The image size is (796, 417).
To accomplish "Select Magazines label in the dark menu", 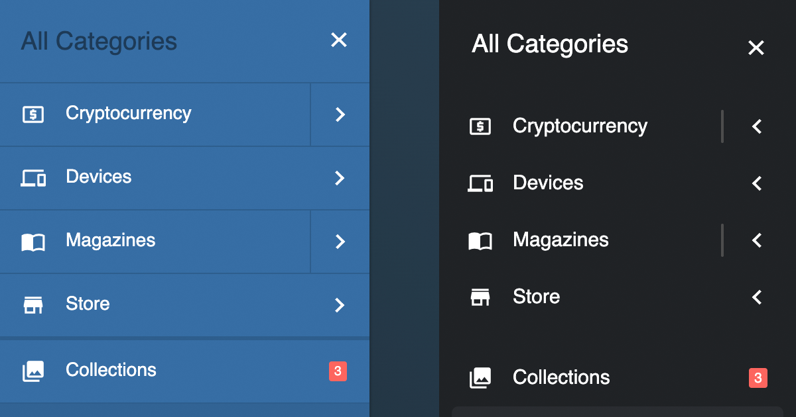I will pos(561,240).
